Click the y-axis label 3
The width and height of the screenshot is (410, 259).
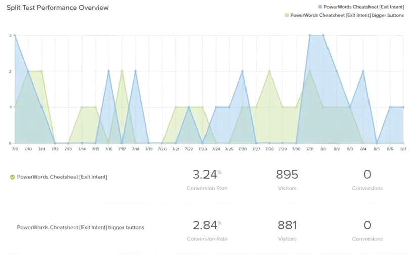tap(10, 35)
